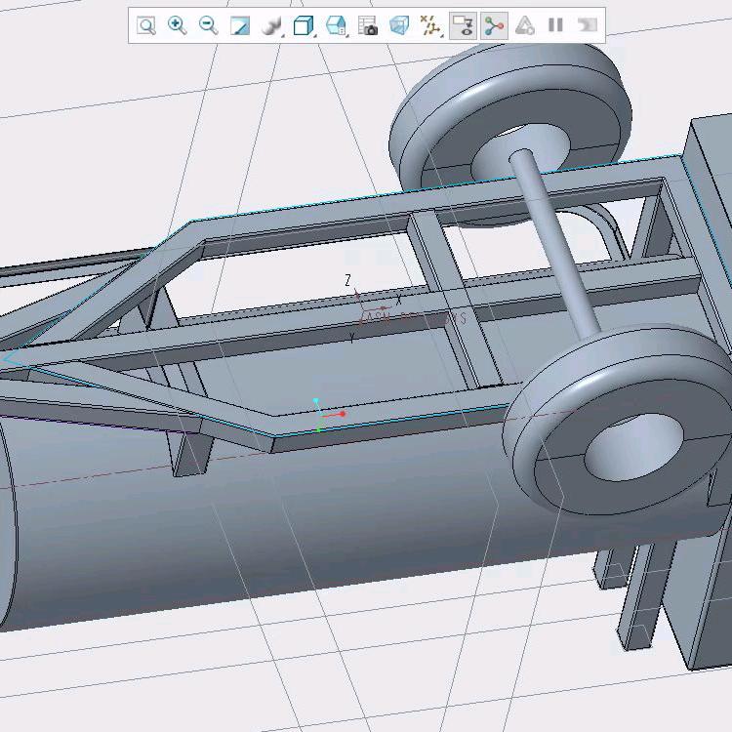Open the rendering options dropdown
The height and width of the screenshot is (732, 732).
click(272, 25)
